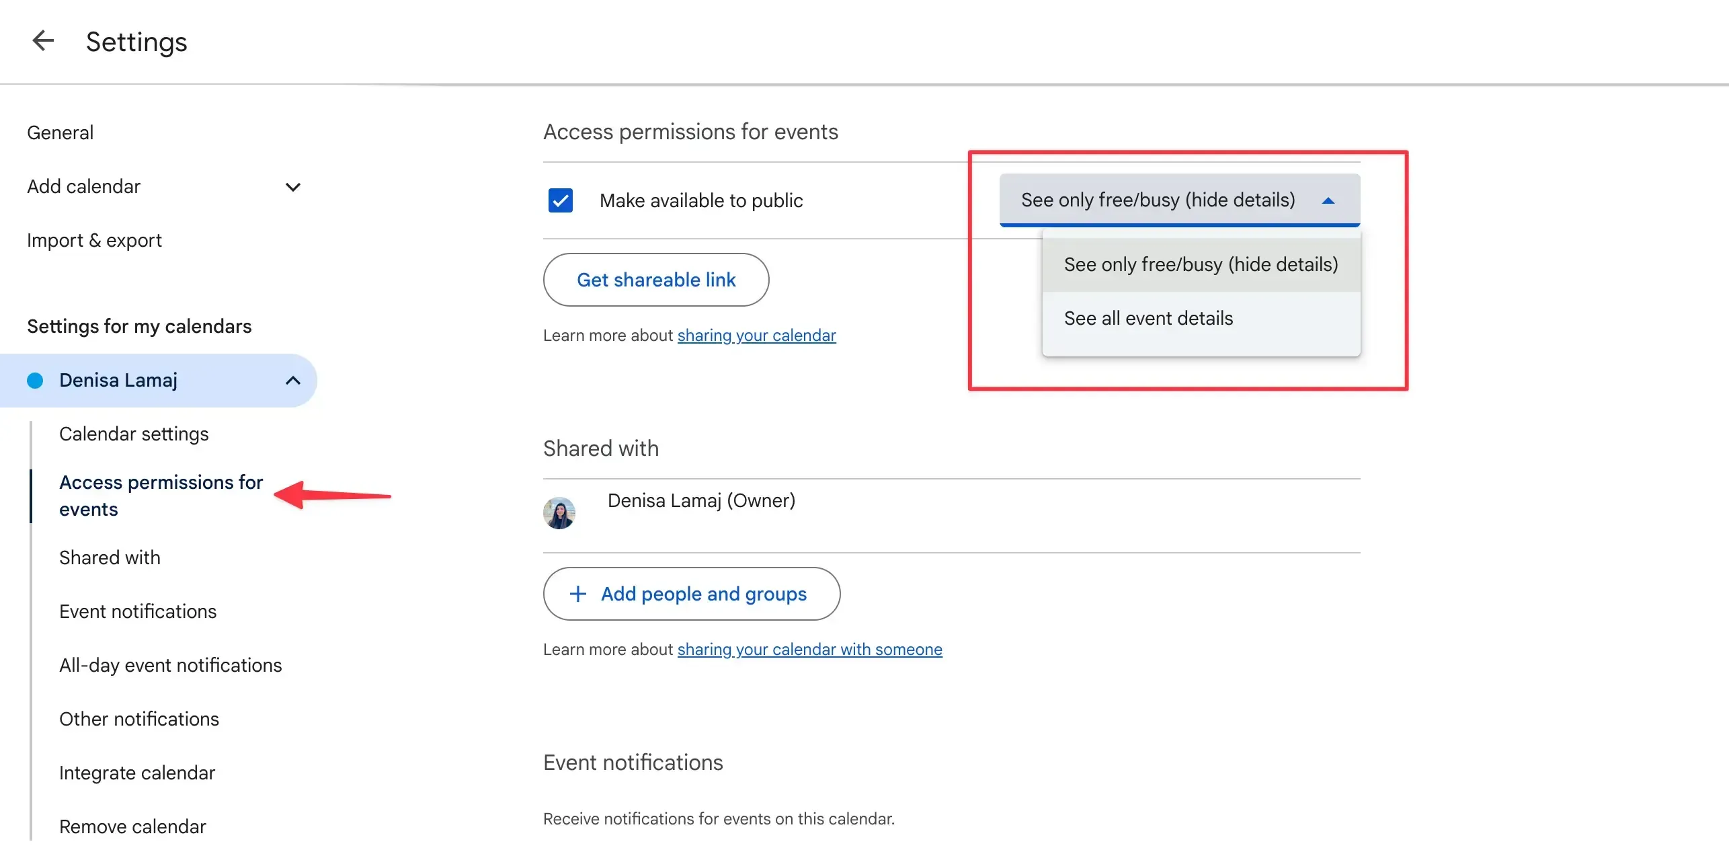Expand the Add calendar section

(292, 186)
